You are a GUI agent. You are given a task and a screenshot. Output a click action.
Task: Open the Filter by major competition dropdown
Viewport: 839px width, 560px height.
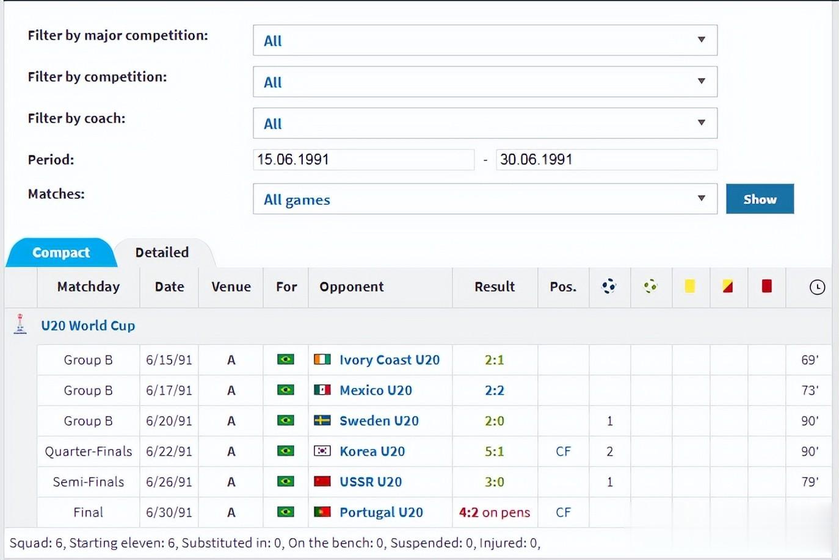(x=485, y=40)
